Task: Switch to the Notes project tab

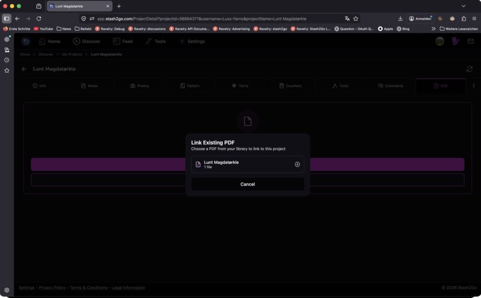Action: [89, 86]
